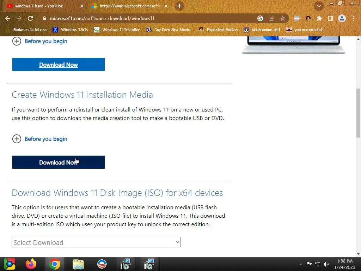Click the round portrait taskbar icon

[102, 264]
